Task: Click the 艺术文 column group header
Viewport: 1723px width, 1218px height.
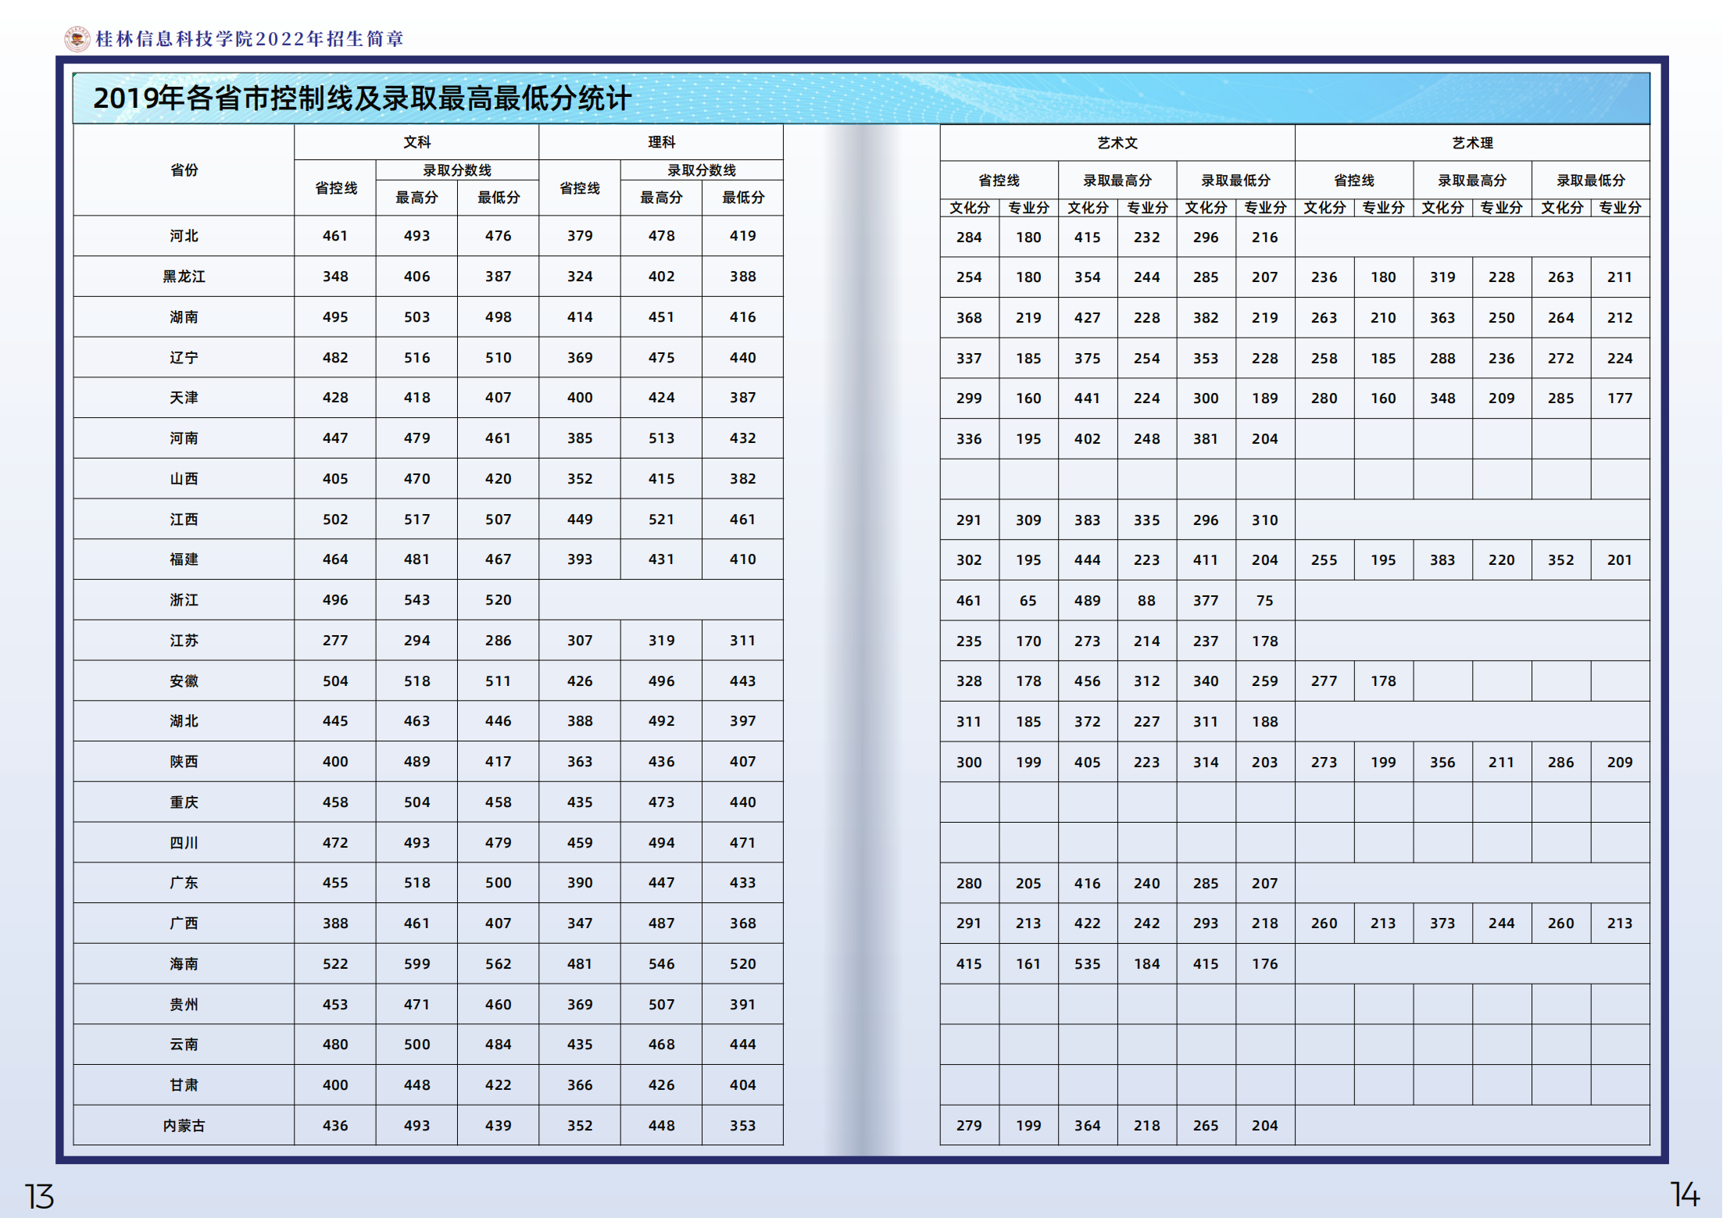Action: [1117, 143]
